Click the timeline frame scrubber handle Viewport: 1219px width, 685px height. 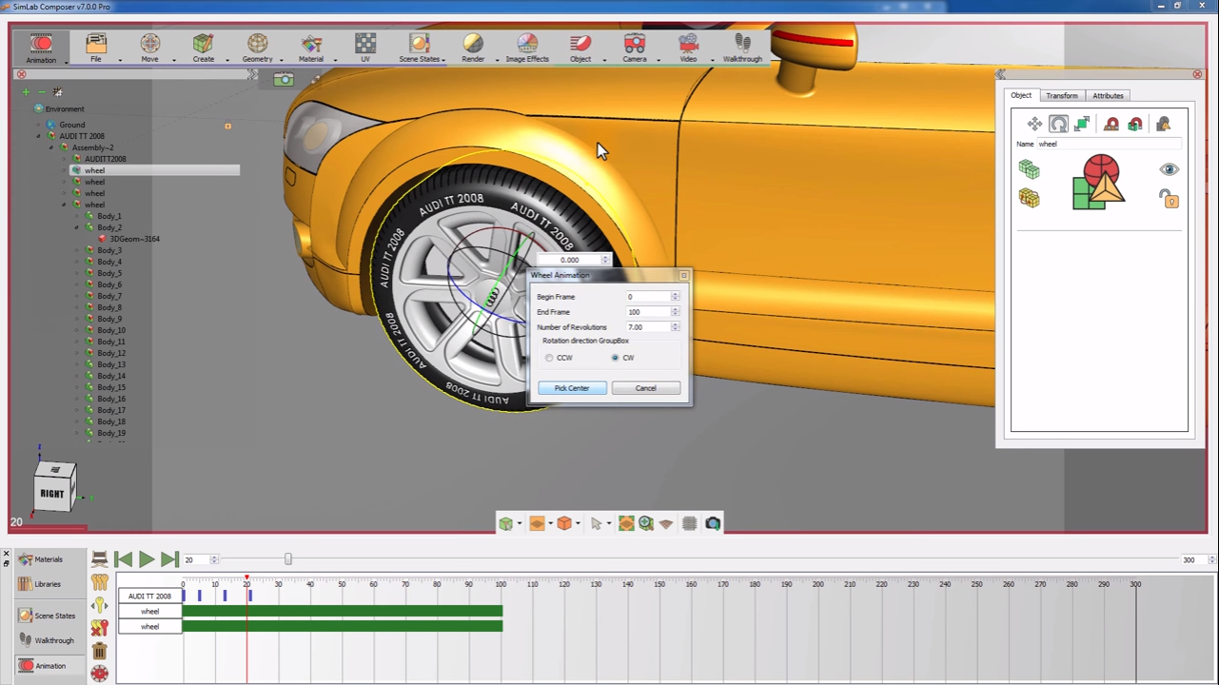coord(288,559)
